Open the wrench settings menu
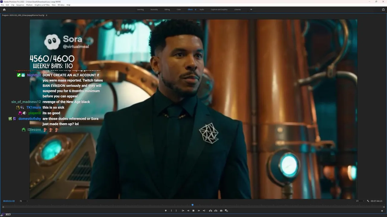The height and width of the screenshot is (217, 387). 368,201
